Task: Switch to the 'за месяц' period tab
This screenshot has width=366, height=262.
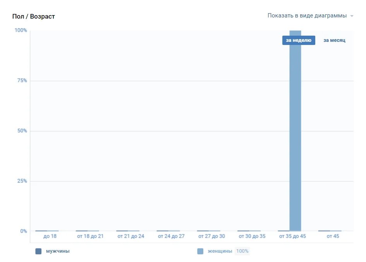Action: tap(334, 40)
